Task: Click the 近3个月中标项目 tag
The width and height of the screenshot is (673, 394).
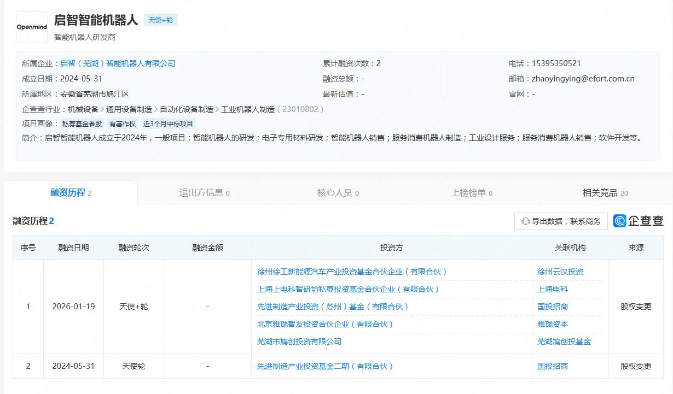Action: coord(169,124)
